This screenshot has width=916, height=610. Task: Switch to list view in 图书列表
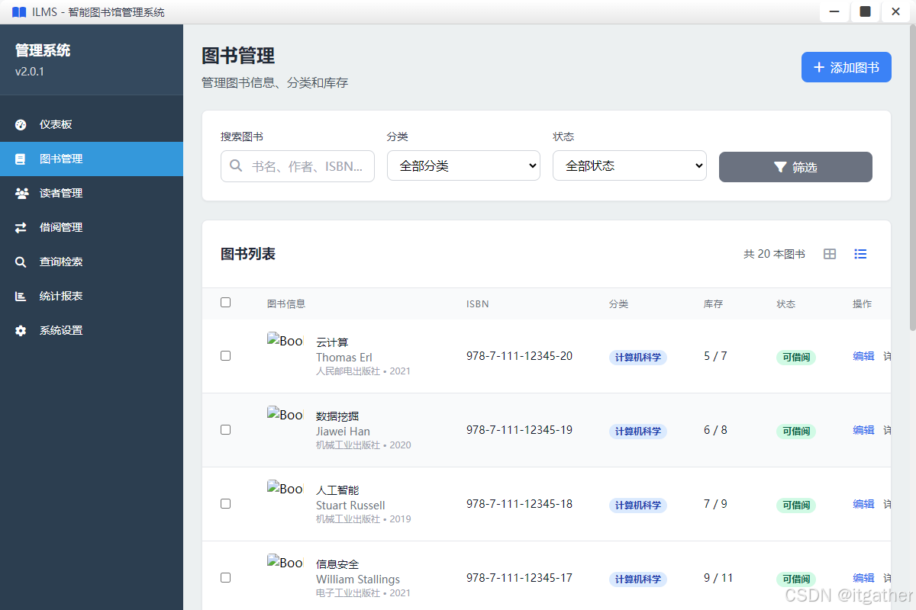860,254
